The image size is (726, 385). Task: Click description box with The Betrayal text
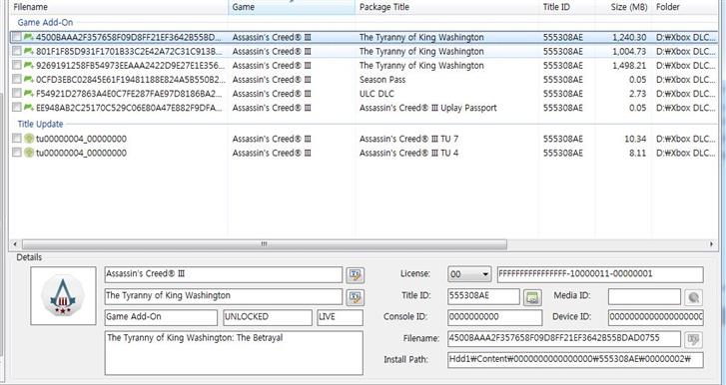(x=234, y=353)
